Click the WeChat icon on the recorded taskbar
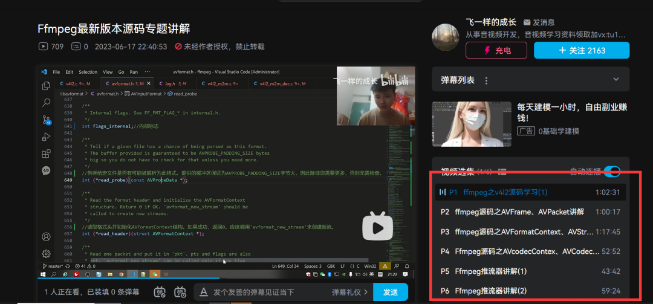This screenshot has height=304, width=653. (x=155, y=274)
